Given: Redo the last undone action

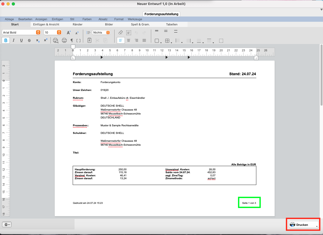Looking at the screenshot, I should [x=144, y=32].
